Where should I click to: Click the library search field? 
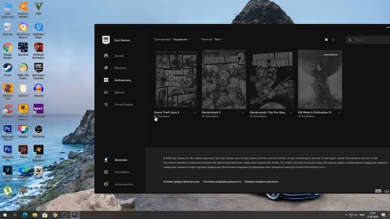[x=367, y=40]
